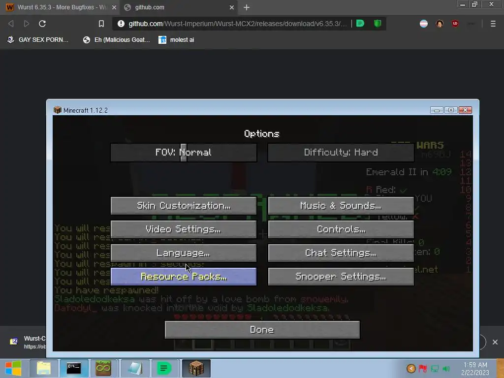
Task: Click Done to close Options
Action: [262, 330]
